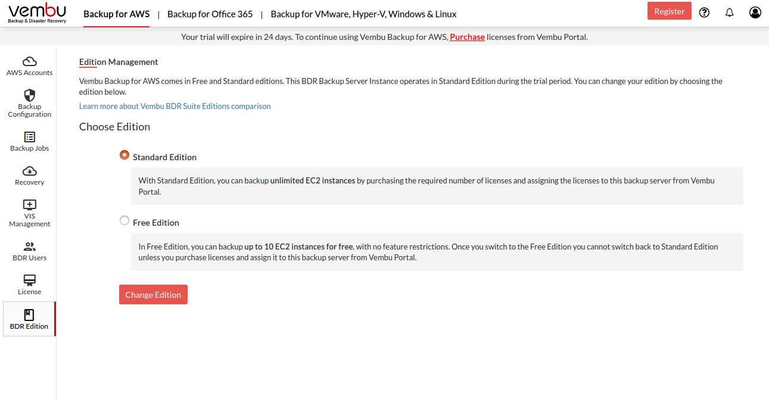Viewport: 769px width, 399px height.
Task: Choose the Free Edition option
Action: [124, 220]
